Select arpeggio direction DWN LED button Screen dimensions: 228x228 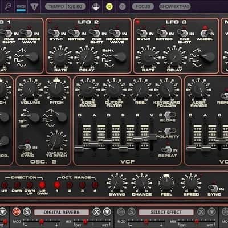[x=17, y=185]
